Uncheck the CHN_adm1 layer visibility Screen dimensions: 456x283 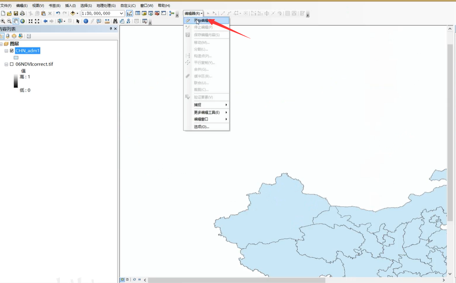pos(12,51)
